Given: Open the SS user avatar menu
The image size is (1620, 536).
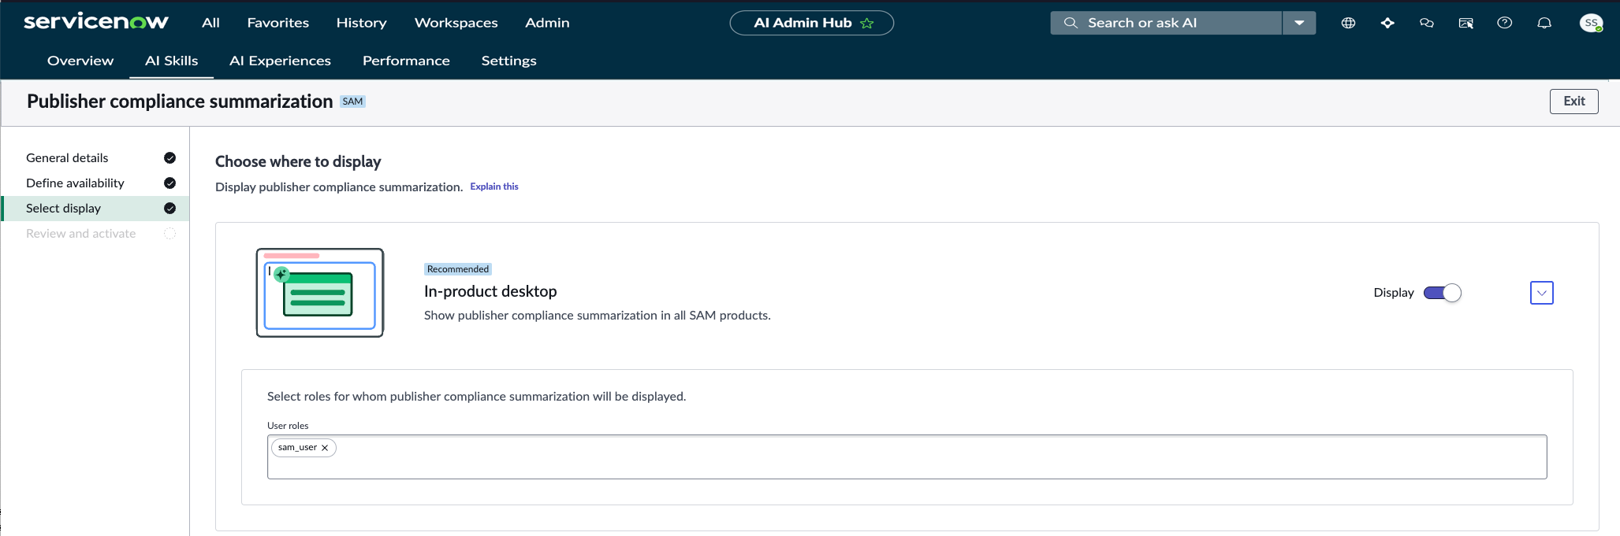Looking at the screenshot, I should point(1591,23).
